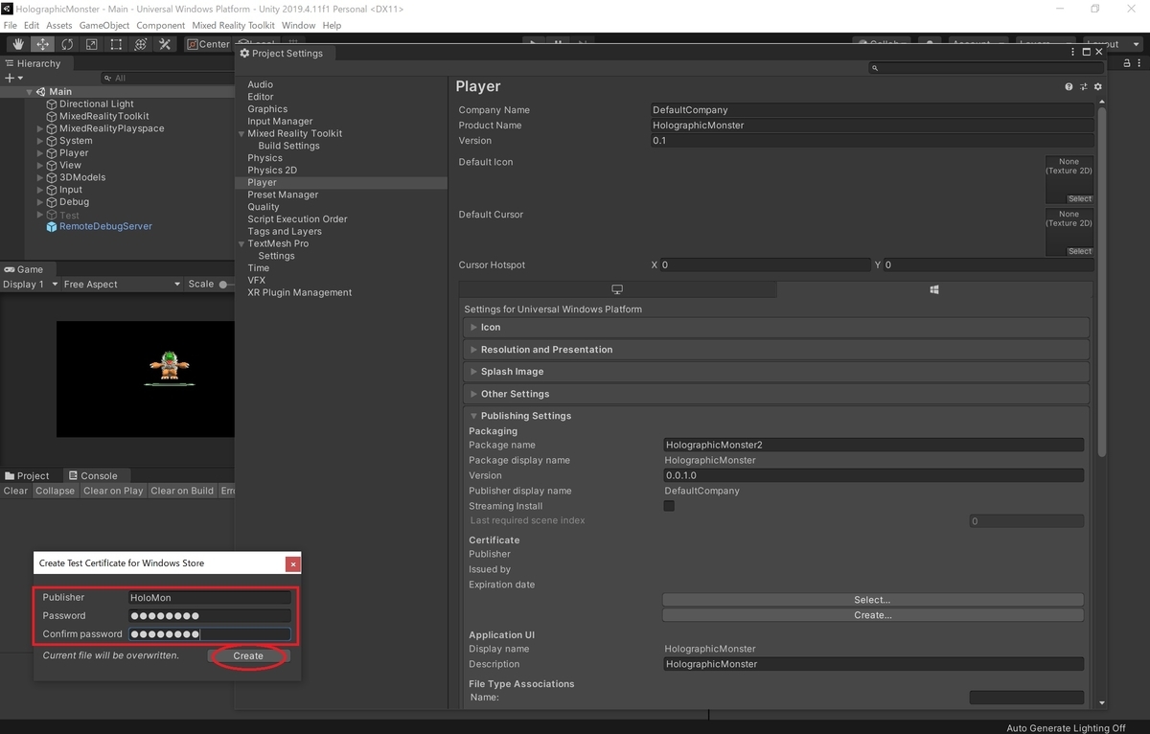The width and height of the screenshot is (1150, 734).
Task: Switch to the Standalone desktop platform tab
Action: pyautogui.click(x=617, y=289)
